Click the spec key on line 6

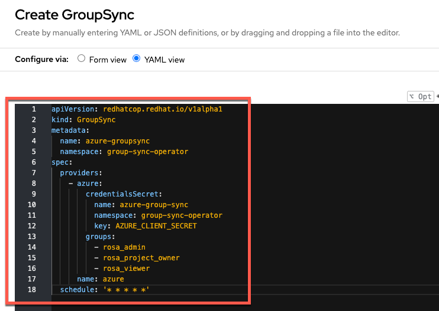point(60,162)
